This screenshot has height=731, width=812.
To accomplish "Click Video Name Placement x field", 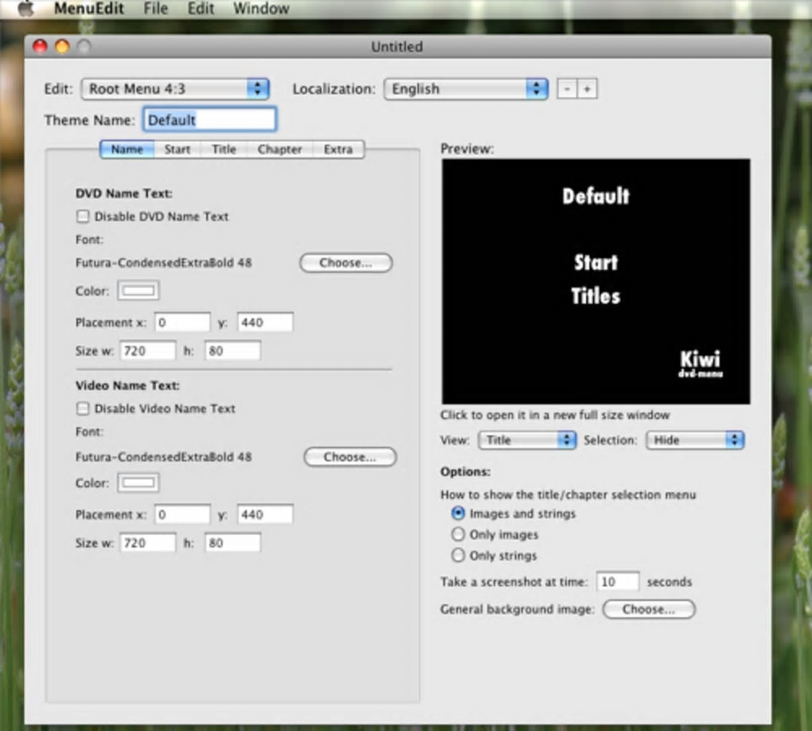I will pyautogui.click(x=182, y=514).
